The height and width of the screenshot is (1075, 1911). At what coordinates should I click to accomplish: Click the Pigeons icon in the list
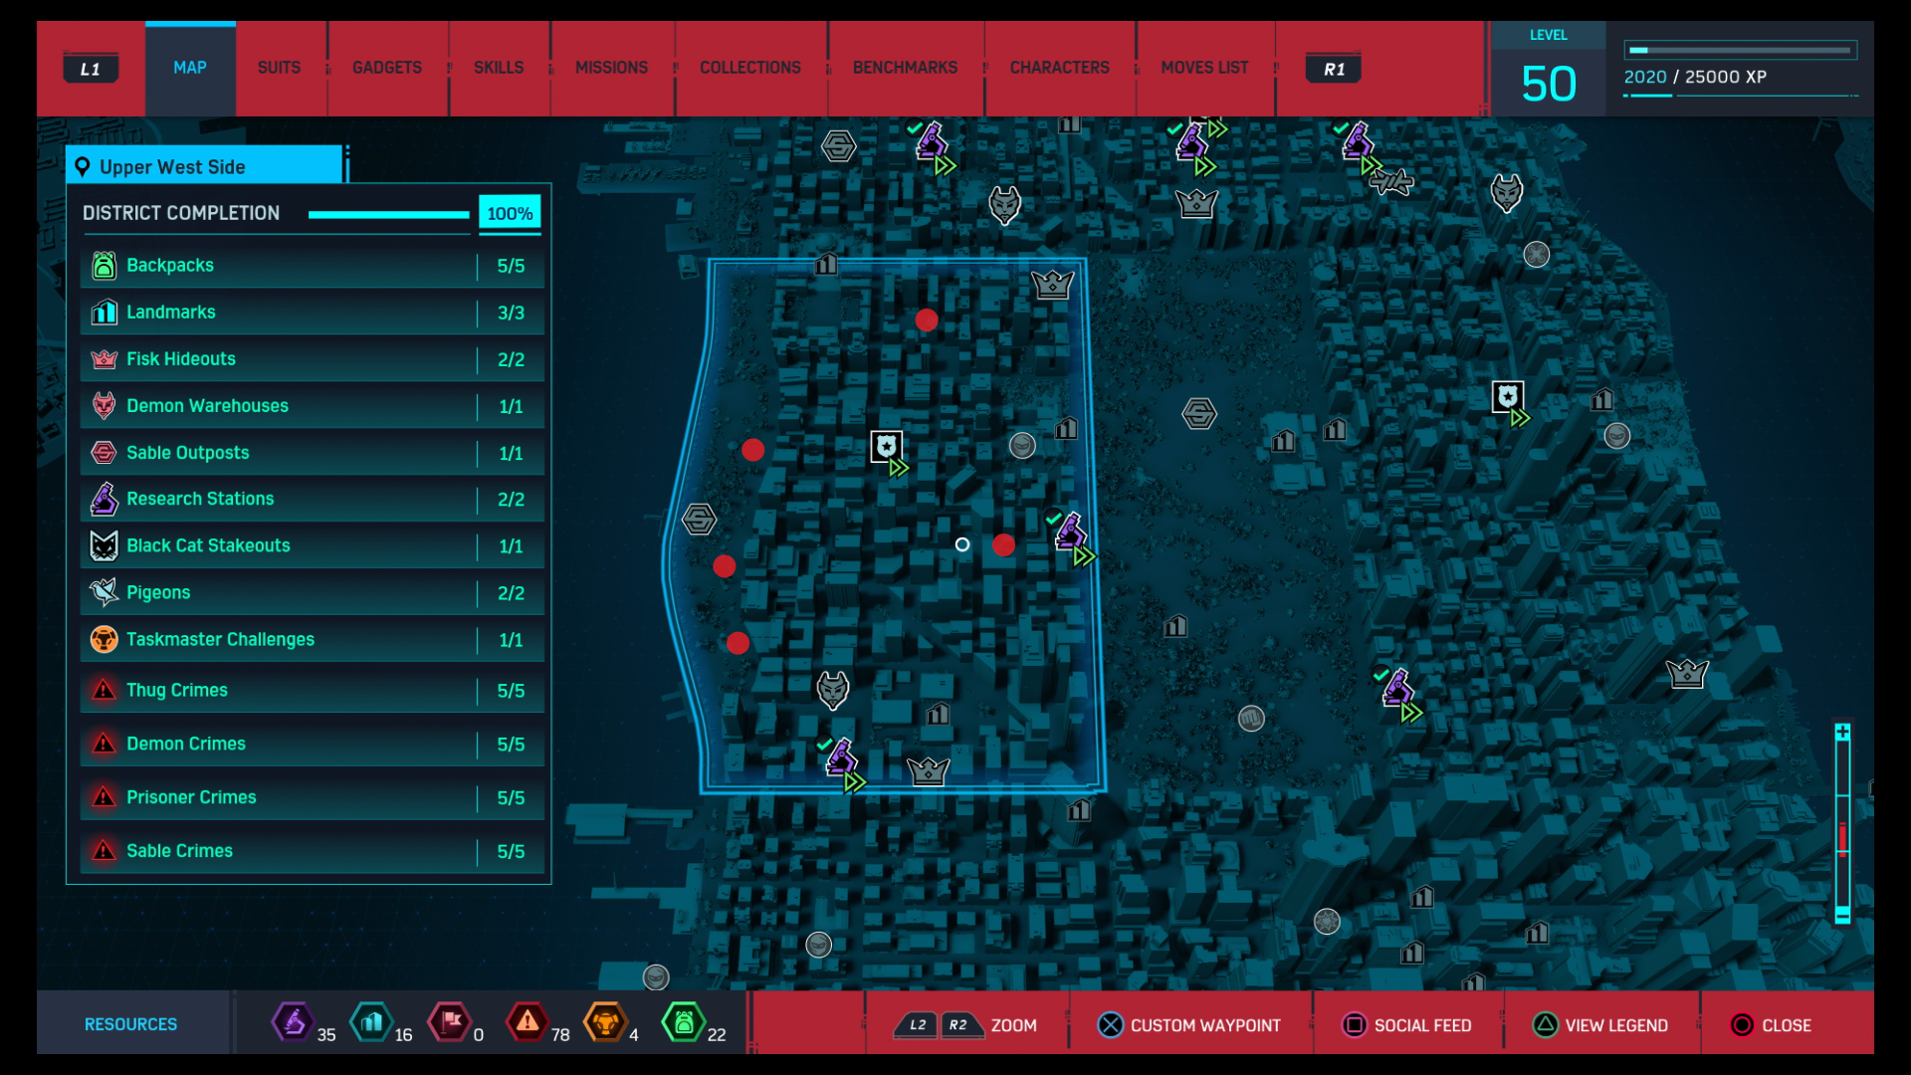point(104,592)
